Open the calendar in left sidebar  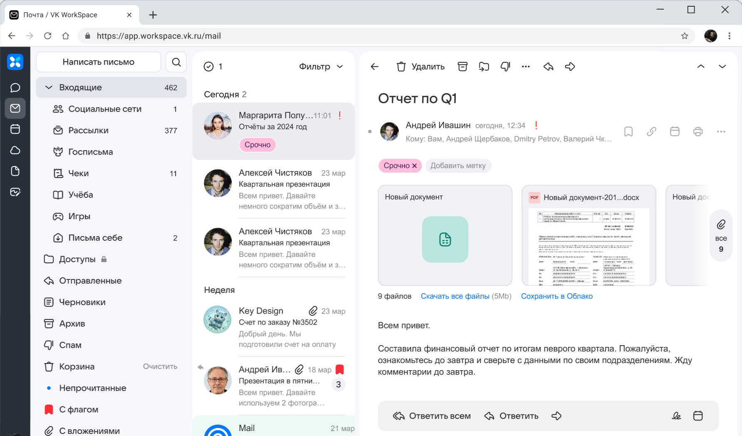click(x=15, y=129)
